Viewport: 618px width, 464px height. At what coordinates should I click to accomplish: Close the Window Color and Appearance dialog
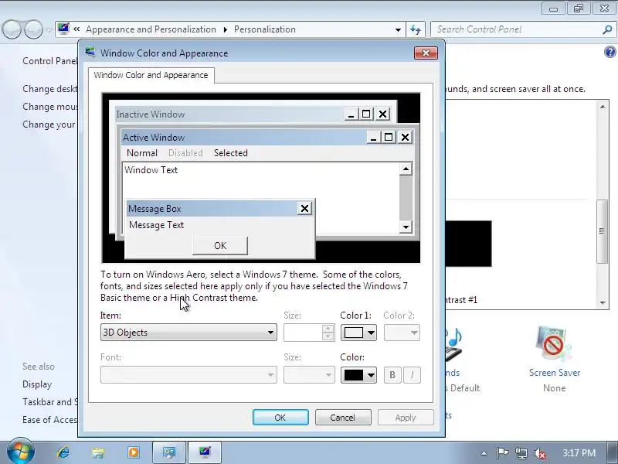[426, 53]
